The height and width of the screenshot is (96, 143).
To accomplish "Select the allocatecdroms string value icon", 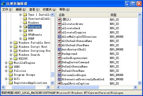I will coord(59,24).
